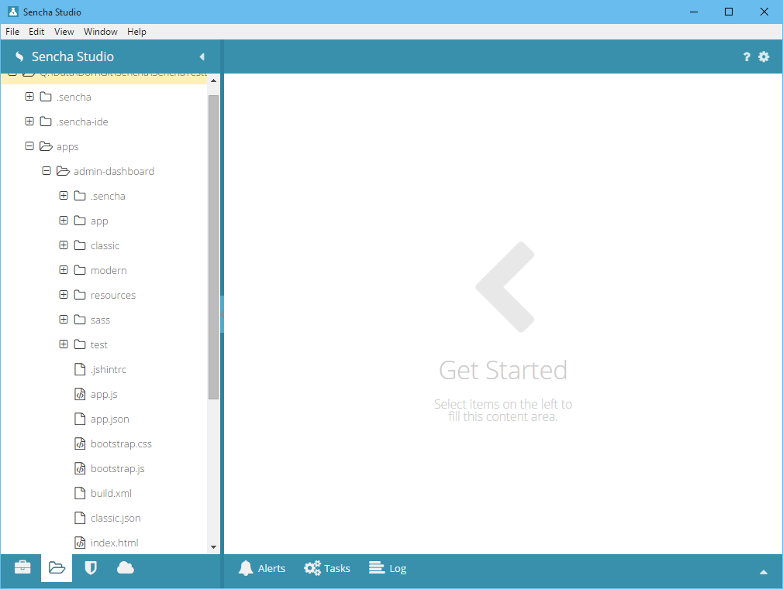
Task: Open the help question mark icon
Action: [x=747, y=57]
